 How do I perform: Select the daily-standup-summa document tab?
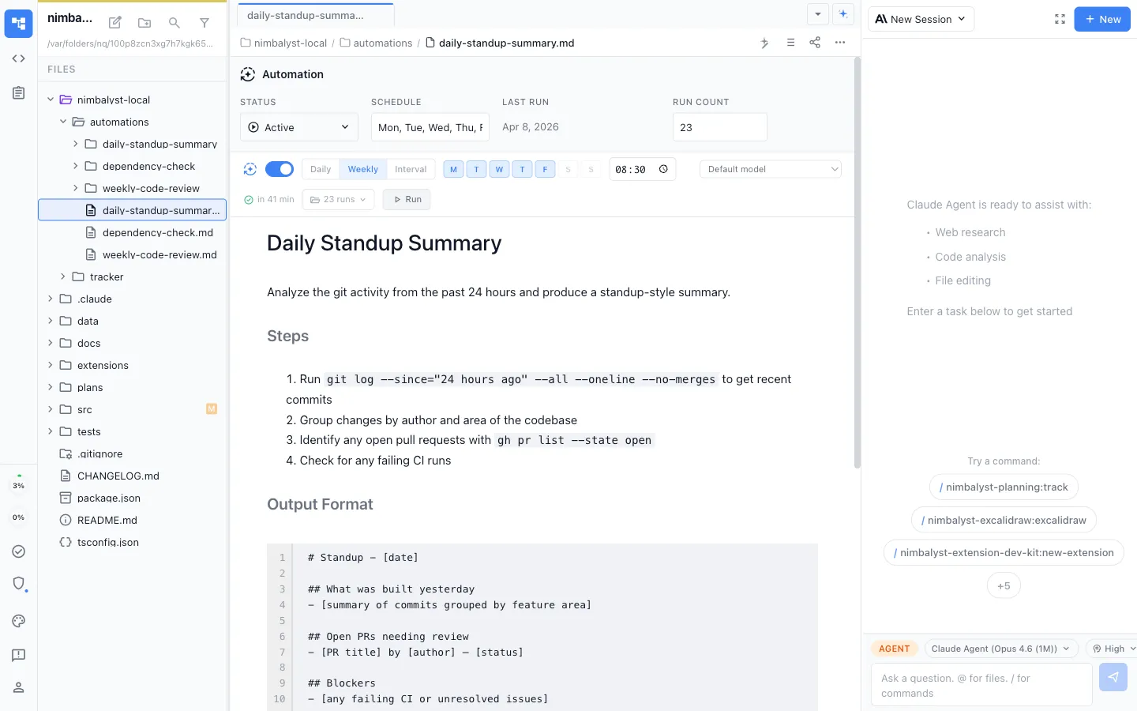coord(314,13)
